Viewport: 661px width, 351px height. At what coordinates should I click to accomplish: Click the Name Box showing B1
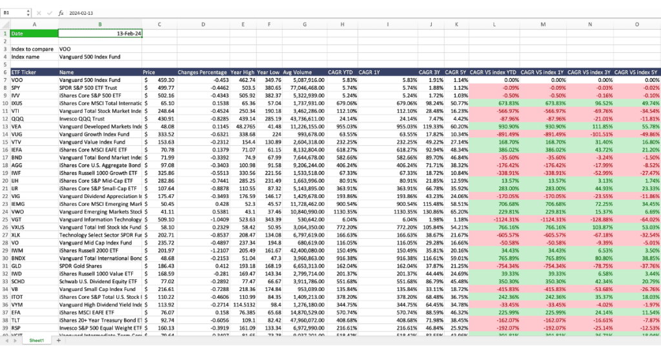[14, 12]
